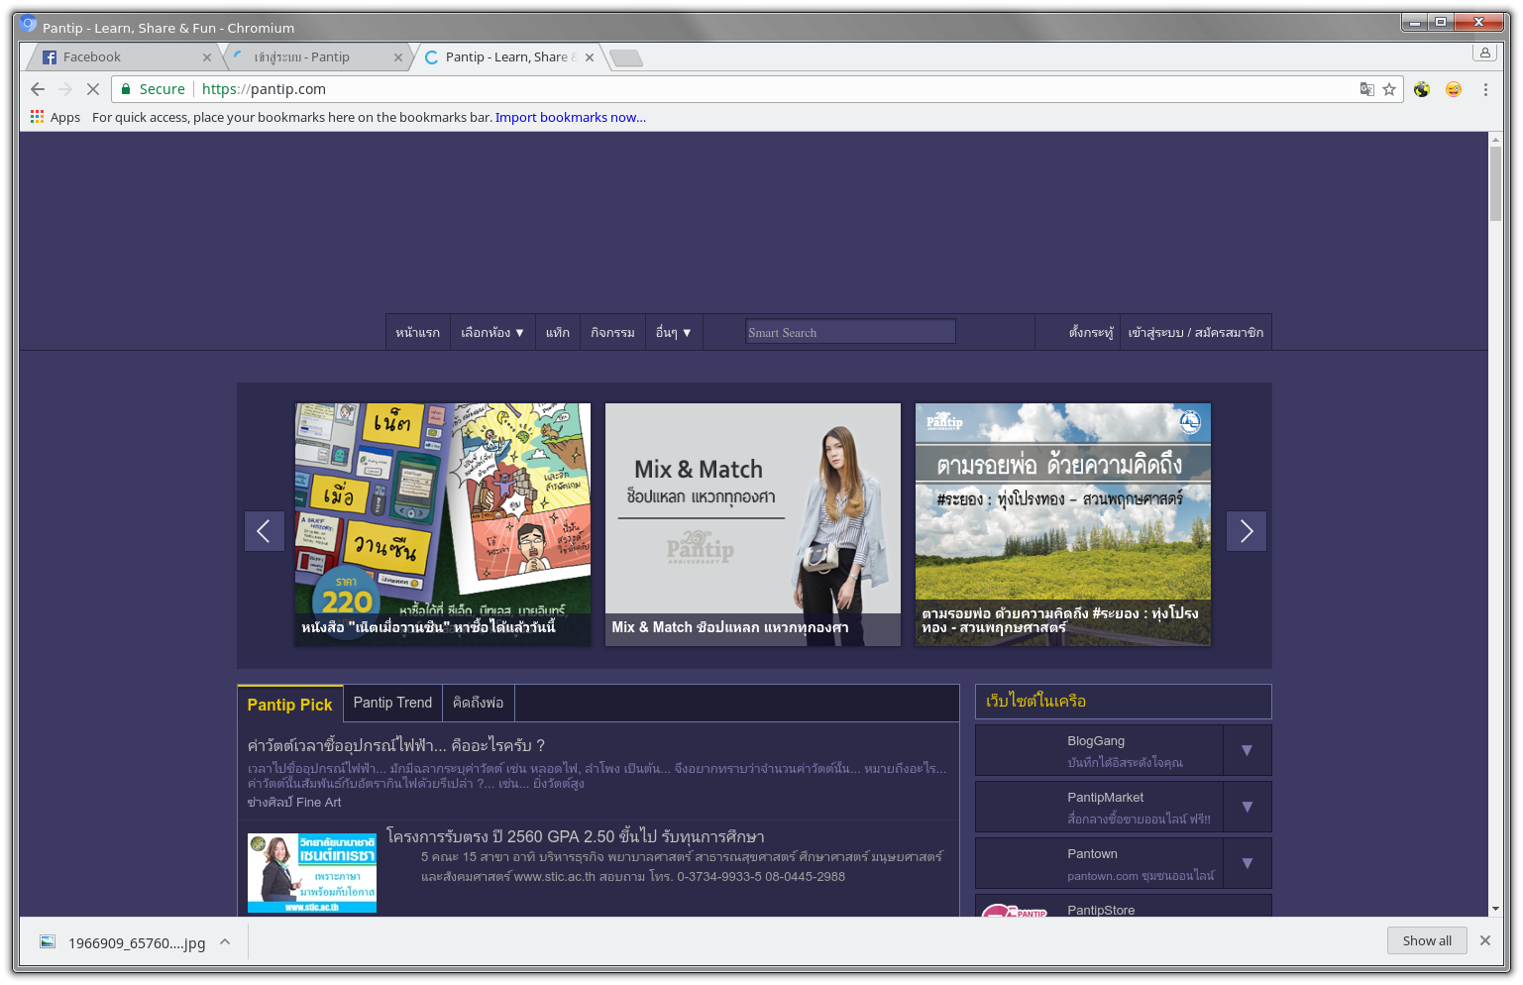Click the Import bookmarks now link
The image size is (1523, 985).
coord(571,117)
